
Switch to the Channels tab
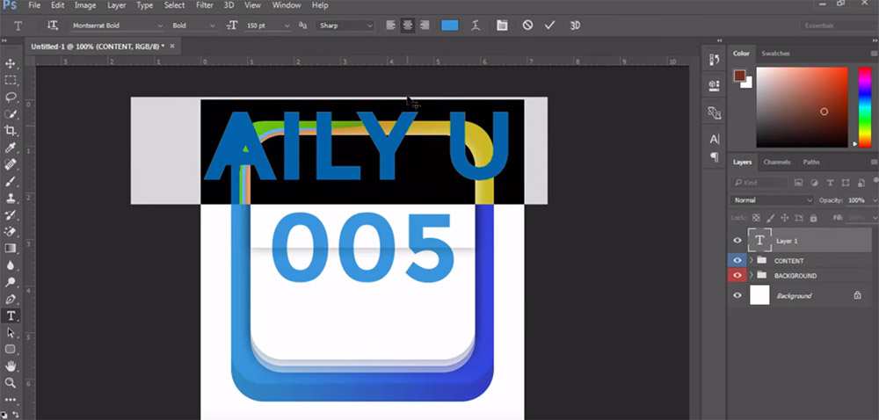(776, 162)
